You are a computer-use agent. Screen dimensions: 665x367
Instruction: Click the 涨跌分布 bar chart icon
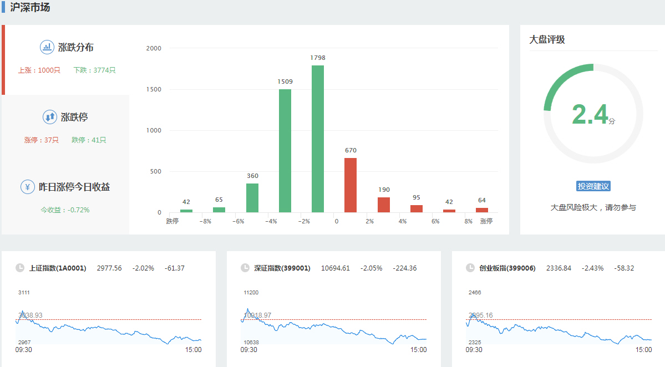47,47
